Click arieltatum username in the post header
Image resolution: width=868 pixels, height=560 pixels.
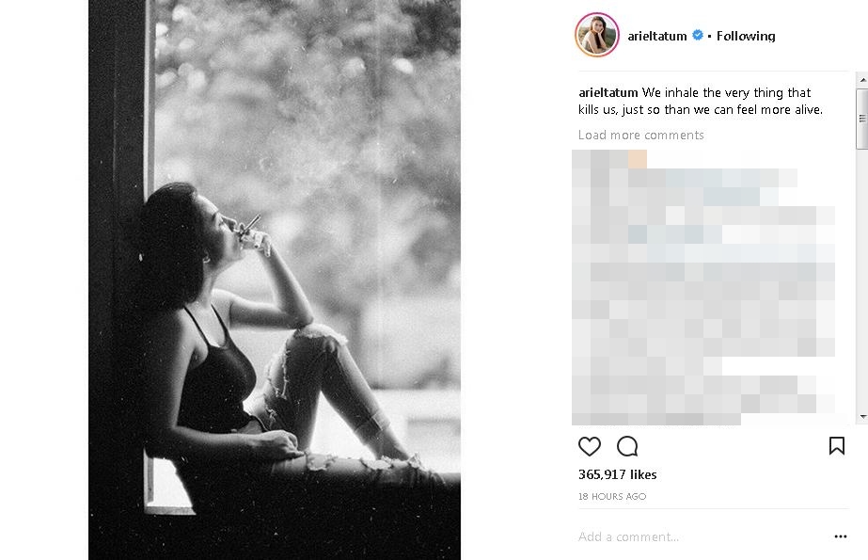pos(655,35)
